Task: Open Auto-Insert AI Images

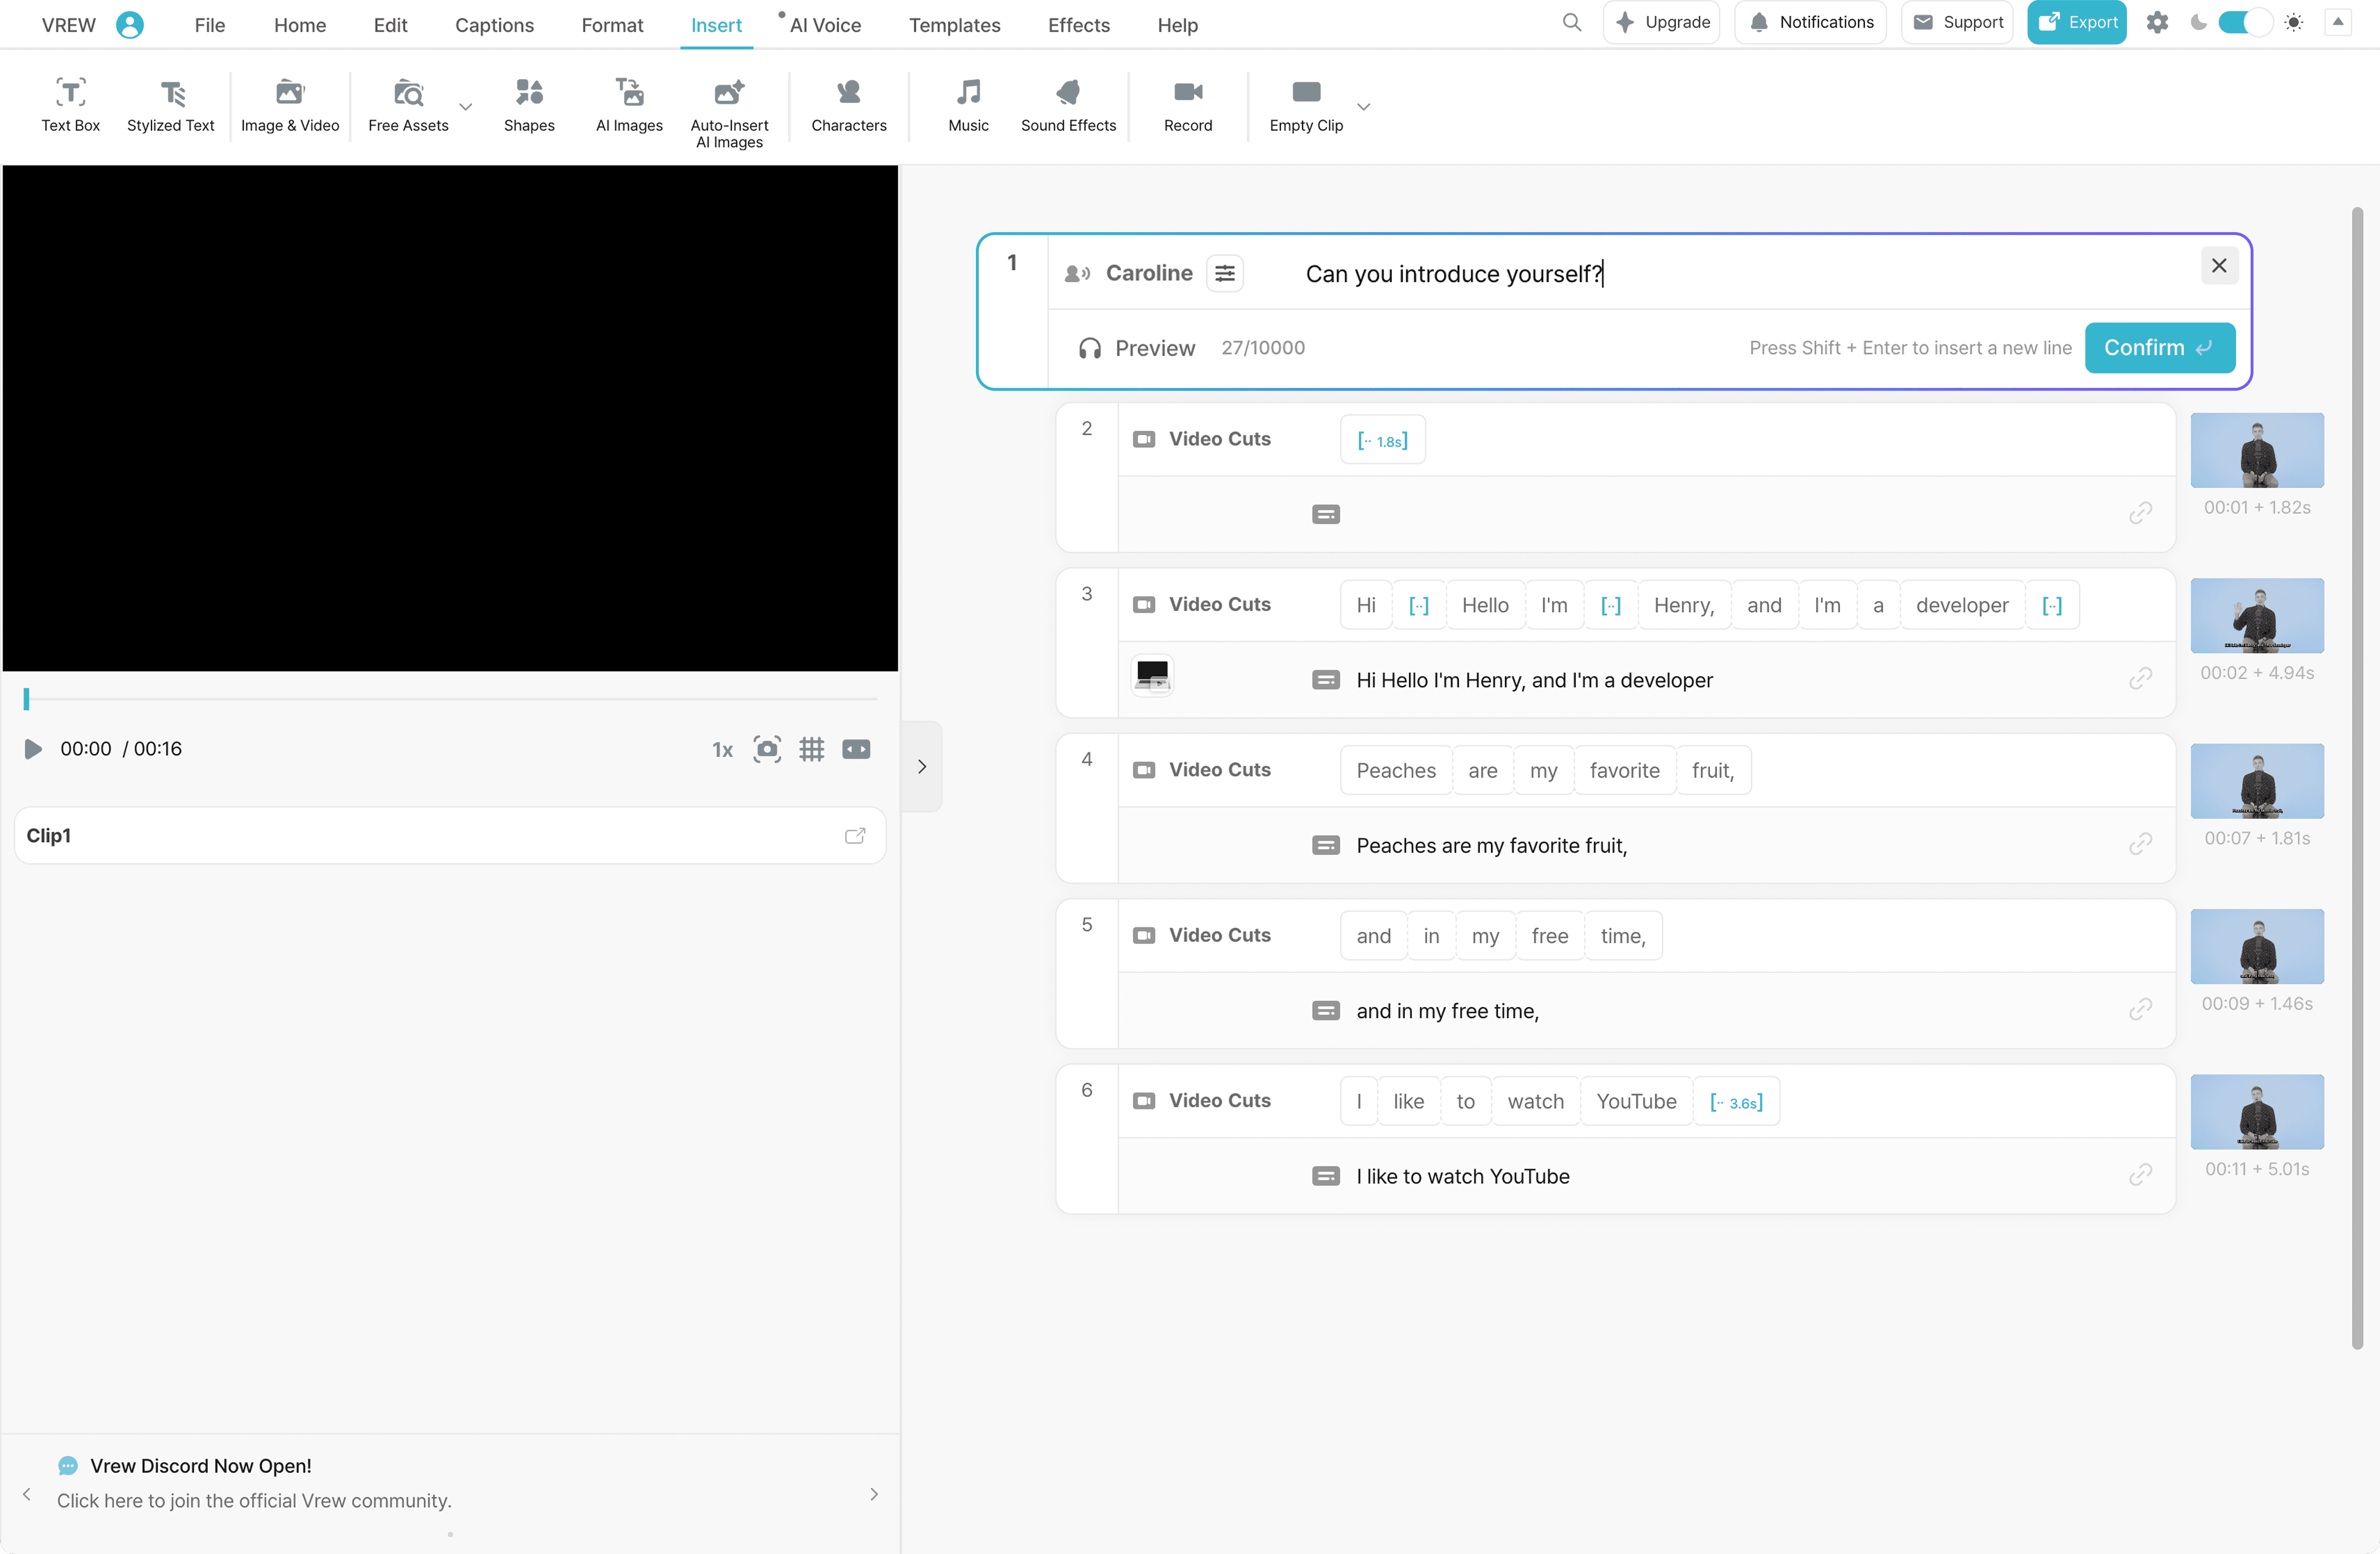Action: (x=729, y=111)
